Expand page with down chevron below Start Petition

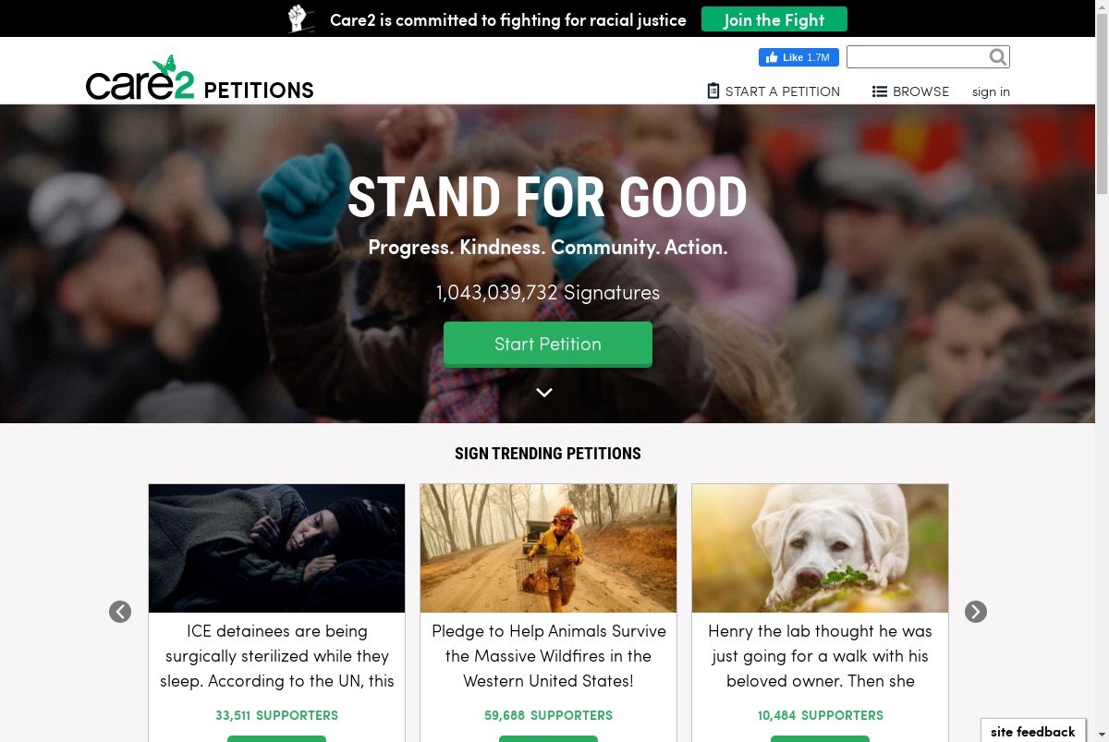544,392
